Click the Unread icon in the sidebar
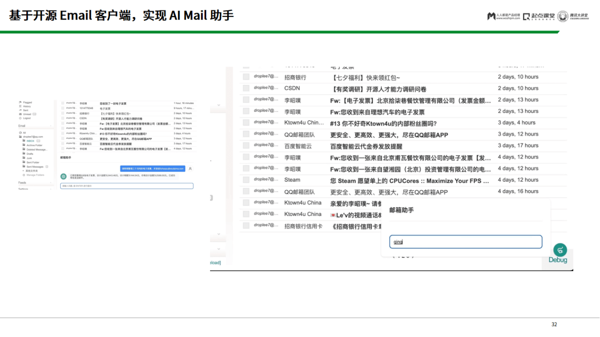This screenshot has height=337, width=600. pos(20,114)
